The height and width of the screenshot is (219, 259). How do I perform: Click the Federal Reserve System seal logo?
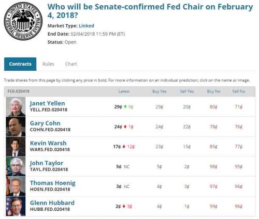(23, 21)
